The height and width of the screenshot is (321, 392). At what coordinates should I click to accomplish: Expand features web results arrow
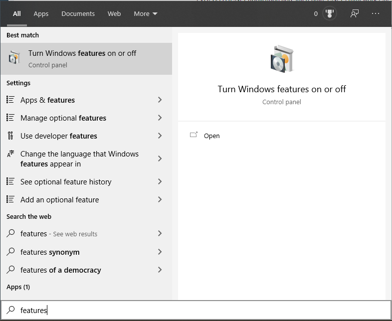pos(160,233)
